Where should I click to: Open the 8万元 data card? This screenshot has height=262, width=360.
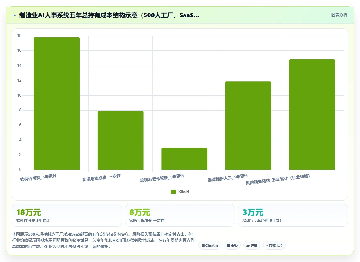click(x=180, y=215)
